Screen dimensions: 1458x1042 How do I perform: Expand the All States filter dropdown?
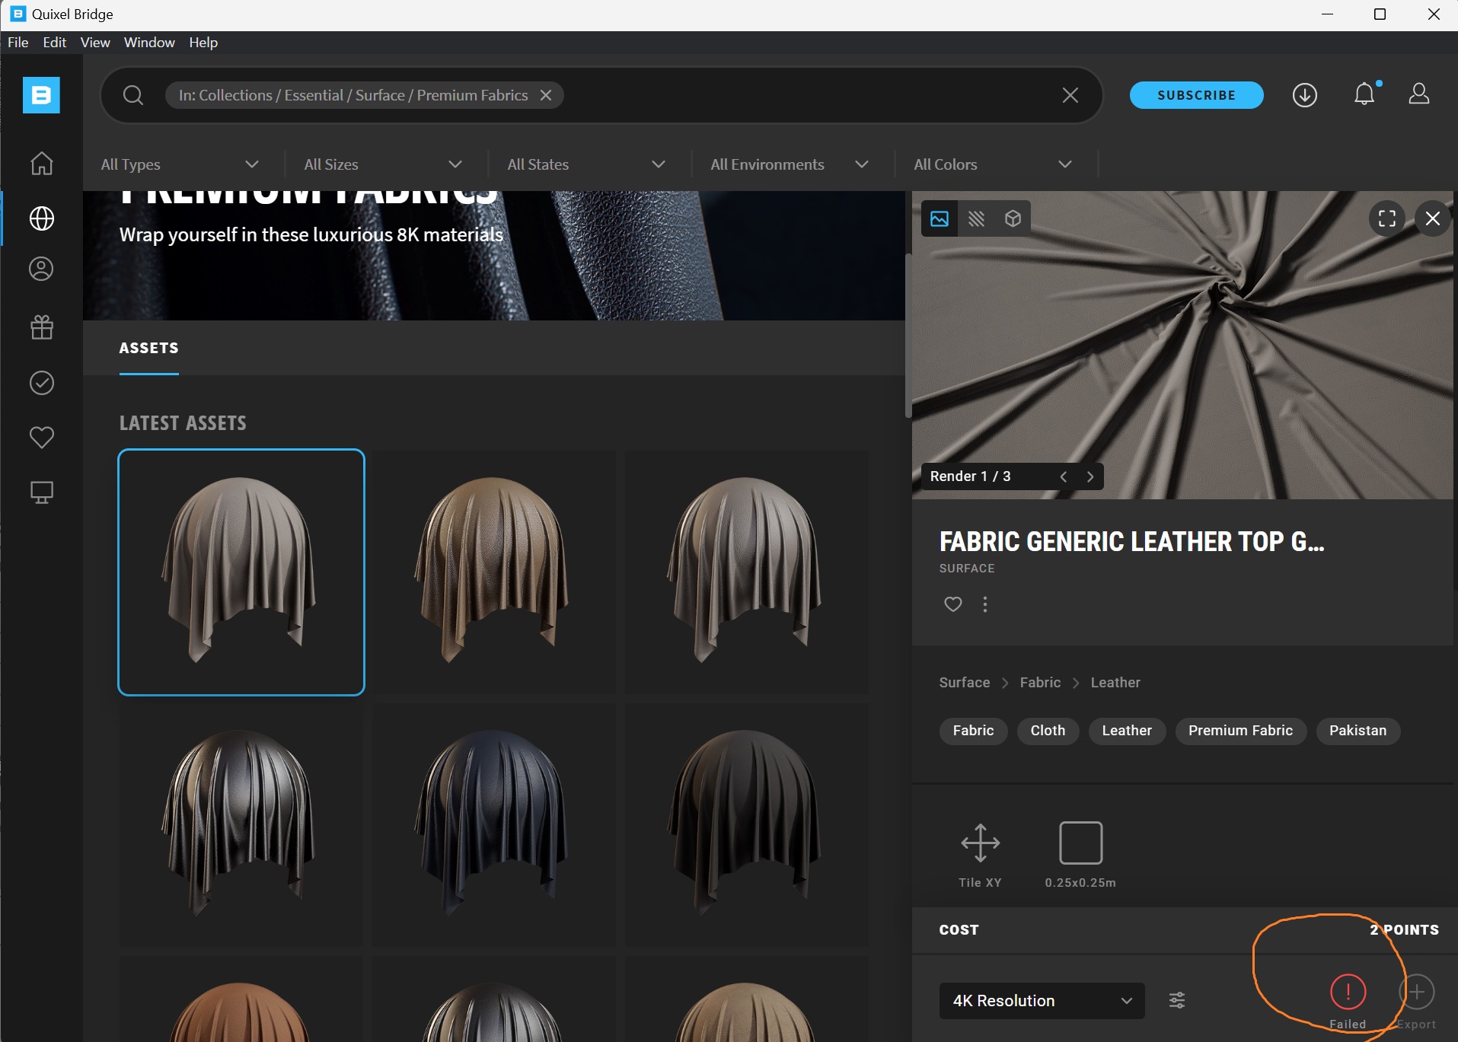(x=587, y=164)
